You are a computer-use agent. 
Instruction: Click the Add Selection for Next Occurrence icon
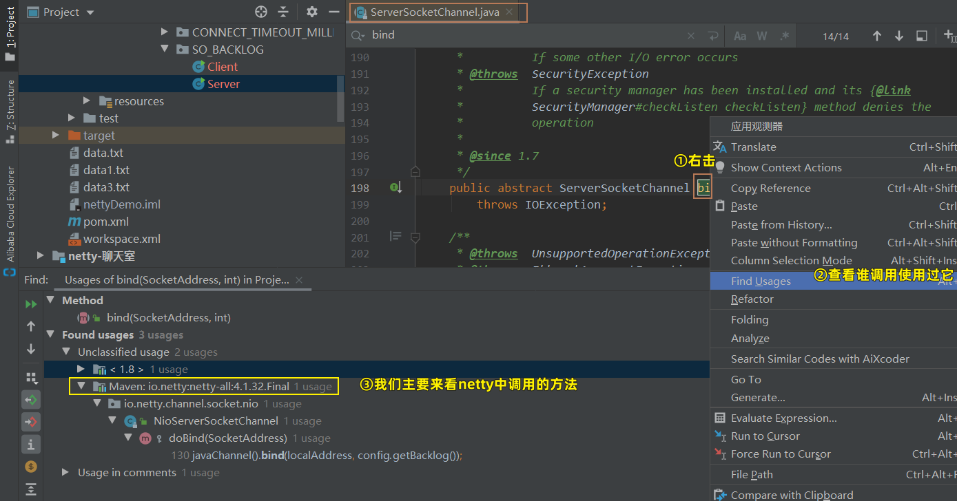click(x=951, y=36)
